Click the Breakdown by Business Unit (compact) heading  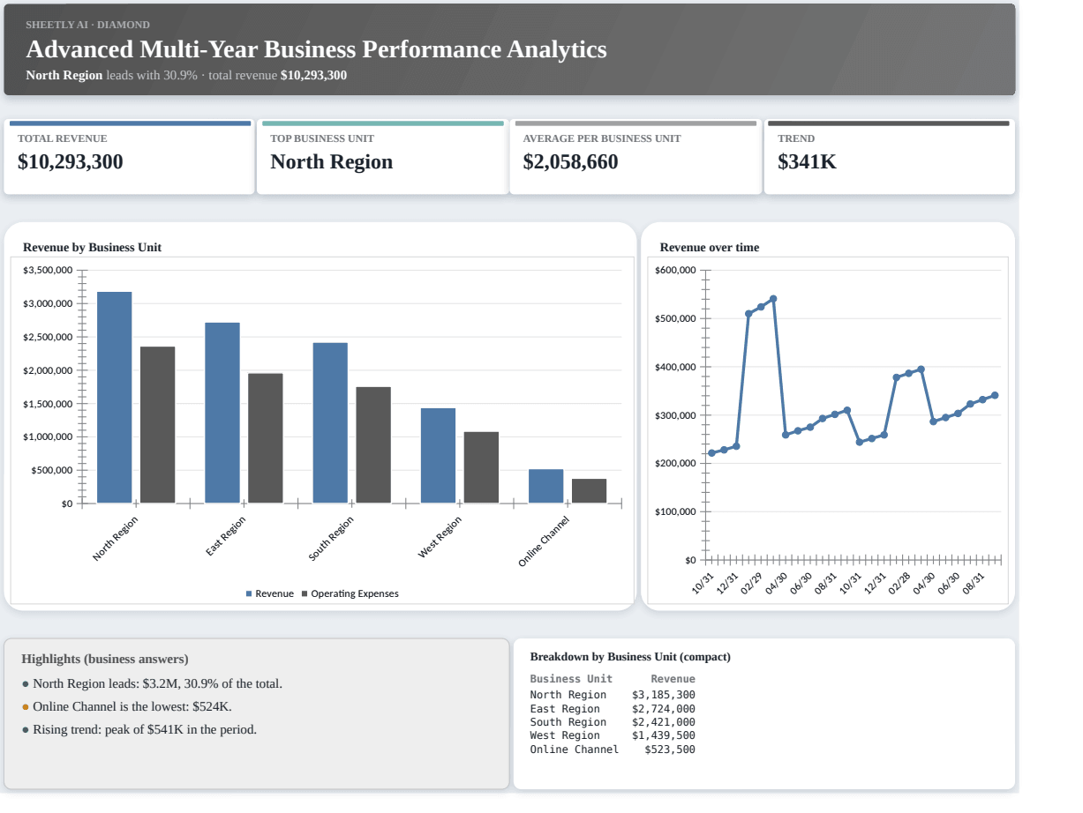pos(630,657)
